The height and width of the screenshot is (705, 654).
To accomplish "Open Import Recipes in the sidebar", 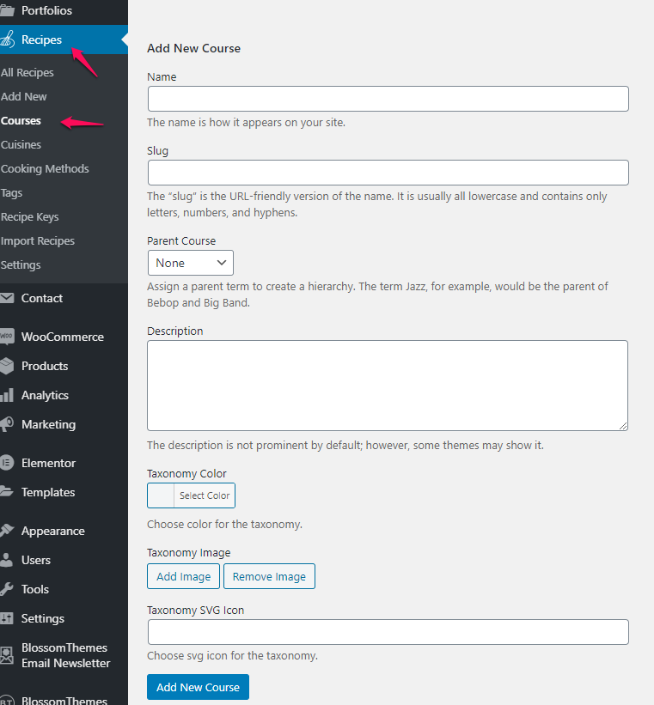I will [37, 241].
